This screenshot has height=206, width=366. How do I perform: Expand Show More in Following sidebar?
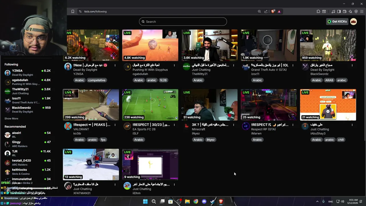[11, 118]
